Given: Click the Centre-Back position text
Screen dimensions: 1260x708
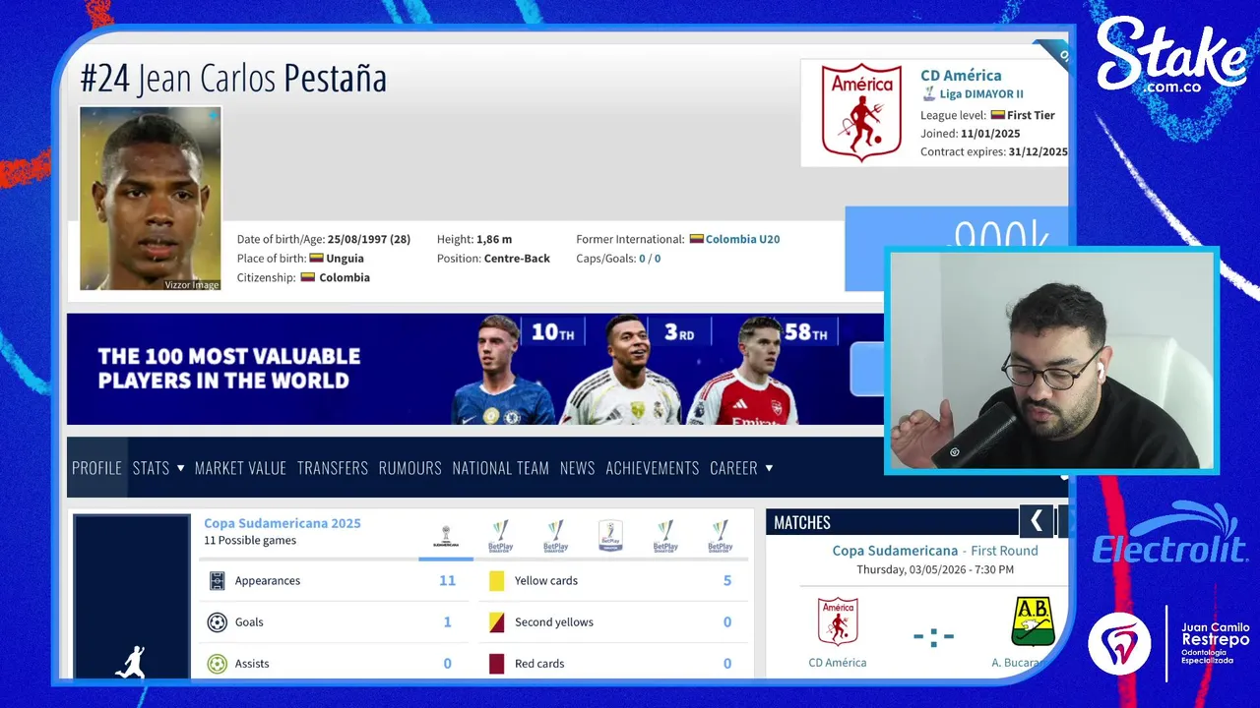Looking at the screenshot, I should point(517,259).
